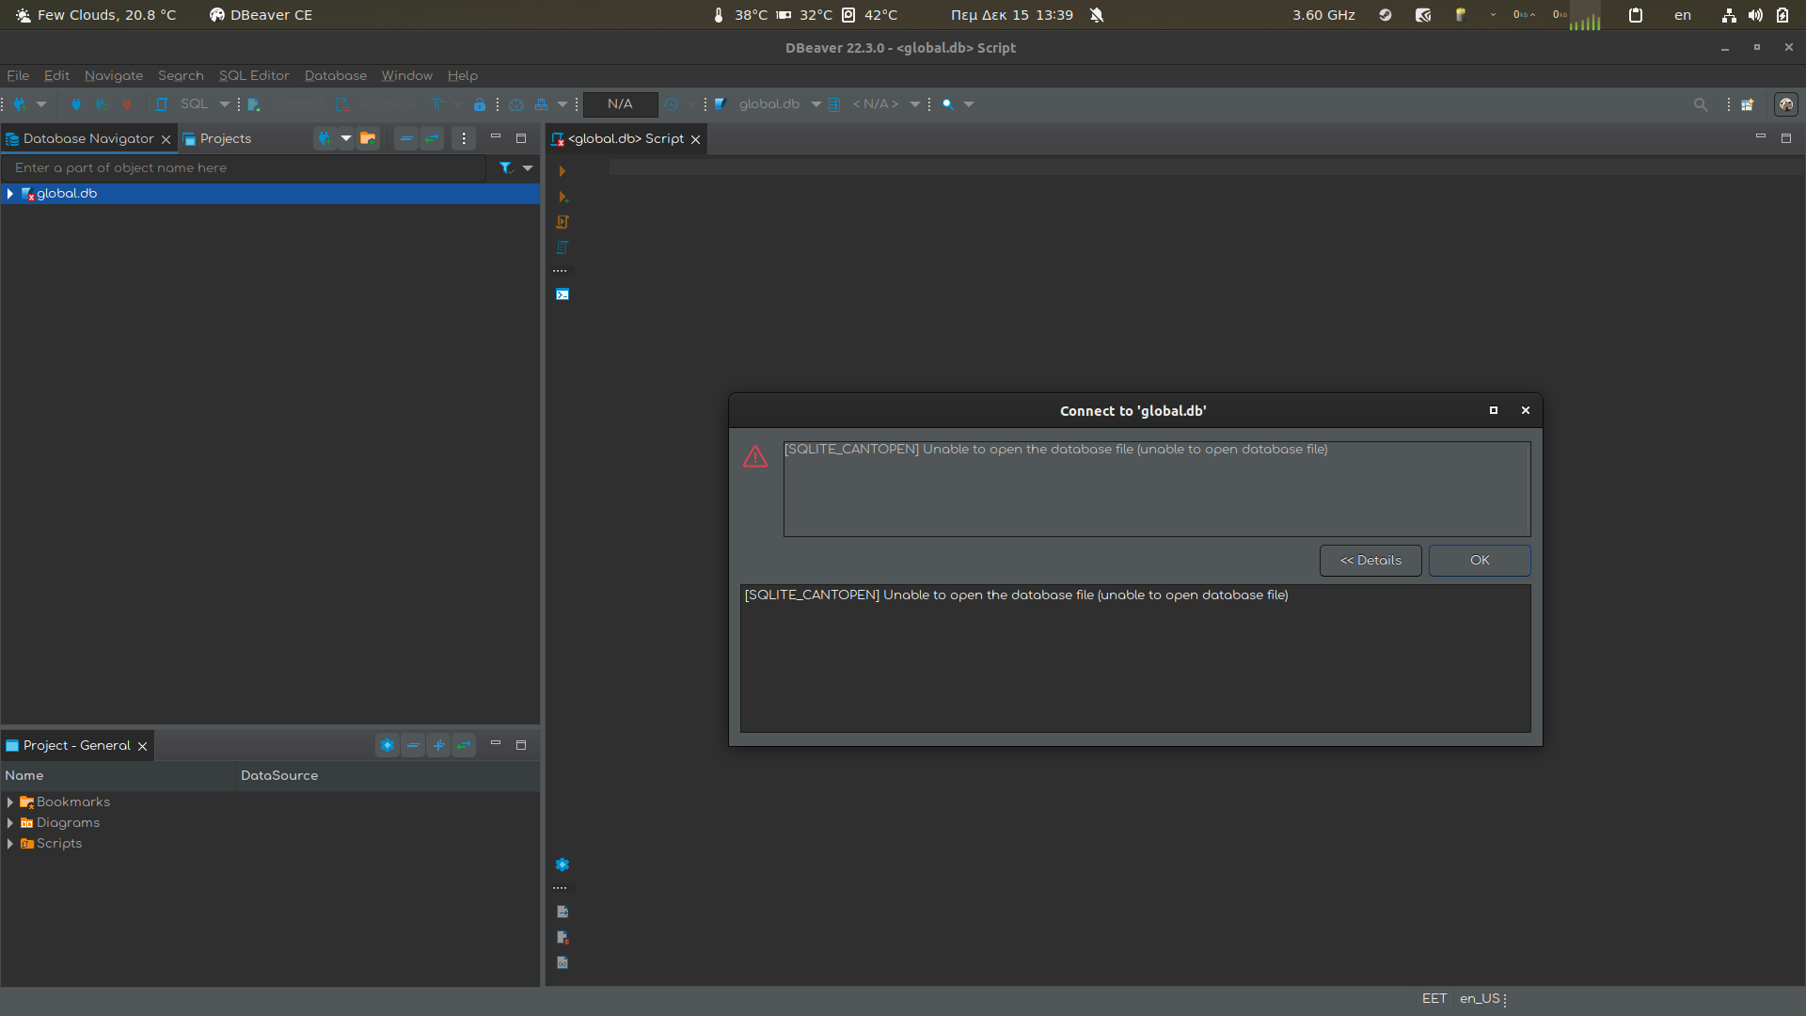Click Execute SQL script icon
1806x1016 pixels.
pos(562,222)
